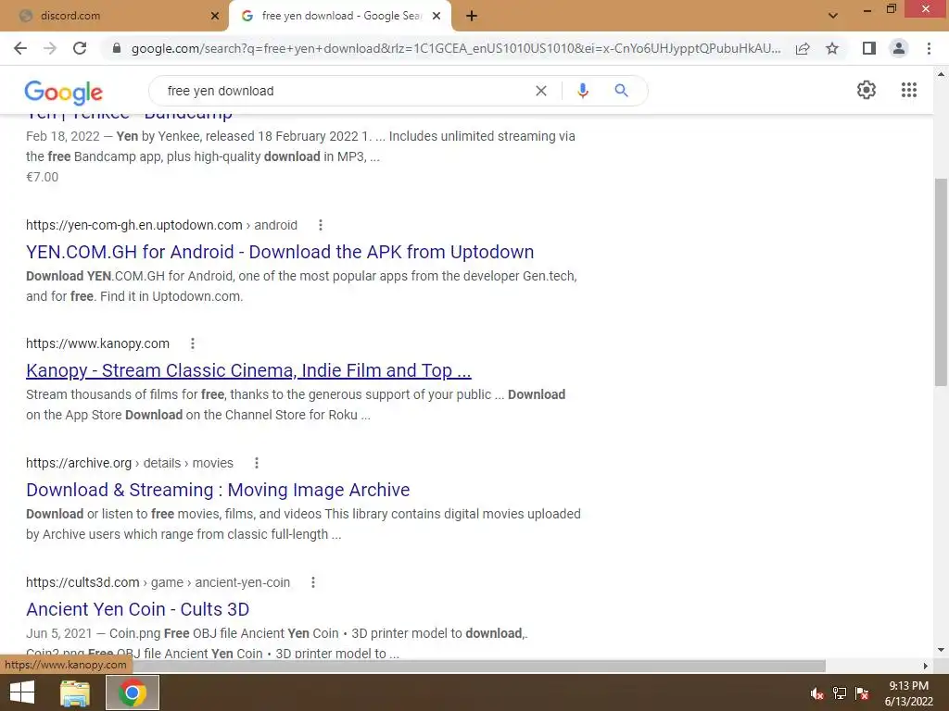The image size is (949, 711).
Task: Click the cults3d.com ancient-yen-coin breadcrumb
Action: pyautogui.click(x=158, y=582)
